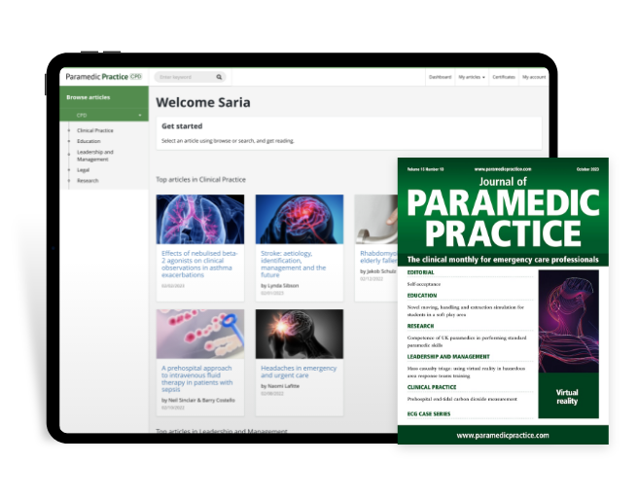The width and height of the screenshot is (638, 499).
Task: Expand the CPD category dropdown
Action: [104, 115]
